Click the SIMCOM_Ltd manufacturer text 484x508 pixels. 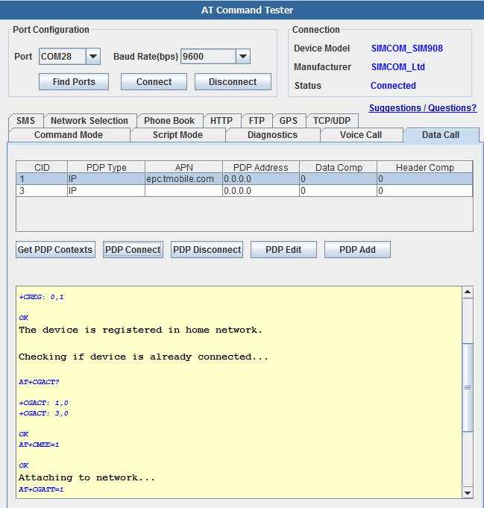397,66
